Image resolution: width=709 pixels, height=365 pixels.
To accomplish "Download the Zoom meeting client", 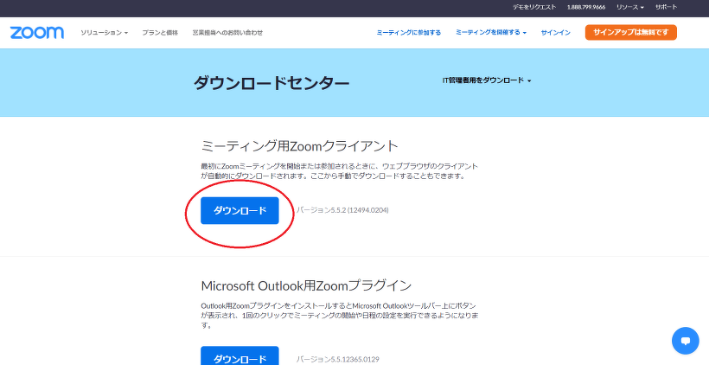I will (x=240, y=210).
